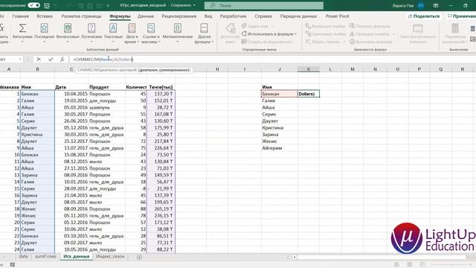Select amount cell 137,20 Т
Screen dimensions: 476x268
click(161, 94)
